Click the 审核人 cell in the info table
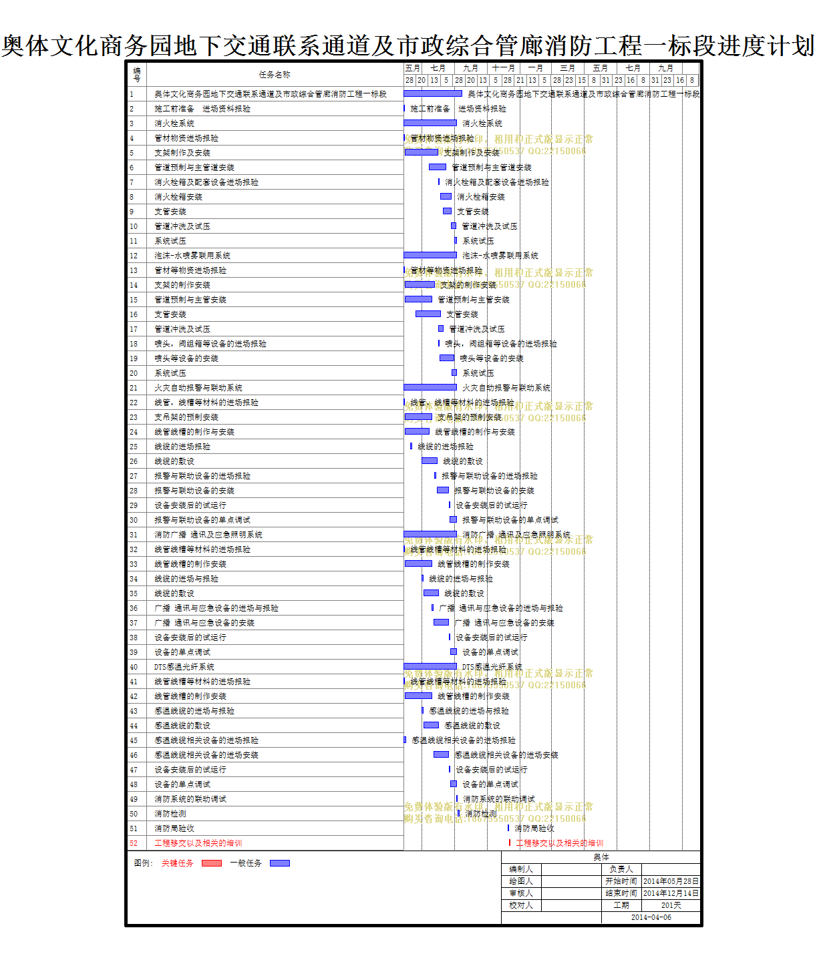 521,893
